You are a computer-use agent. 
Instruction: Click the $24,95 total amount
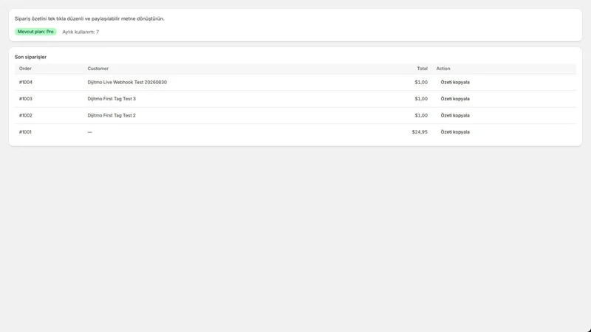tap(420, 132)
